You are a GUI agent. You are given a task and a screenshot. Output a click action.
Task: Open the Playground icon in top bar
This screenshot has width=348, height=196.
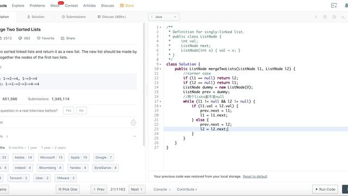click(334, 5)
